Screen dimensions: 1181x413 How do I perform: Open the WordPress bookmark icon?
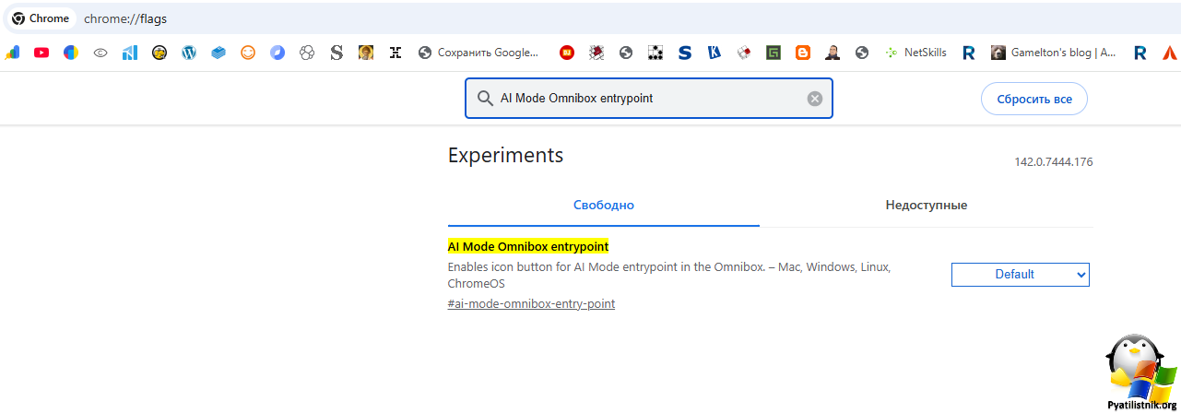[189, 53]
